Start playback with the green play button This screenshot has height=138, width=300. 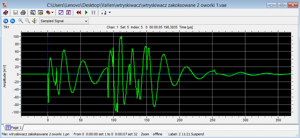(86, 13)
